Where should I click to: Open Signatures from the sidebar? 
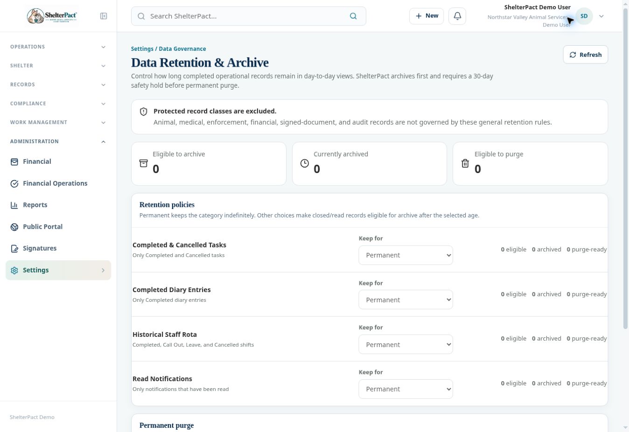tap(58, 248)
